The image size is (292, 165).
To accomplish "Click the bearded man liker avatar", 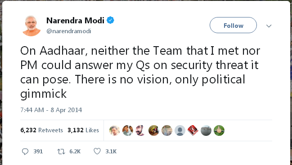I will (x=140, y=130).
